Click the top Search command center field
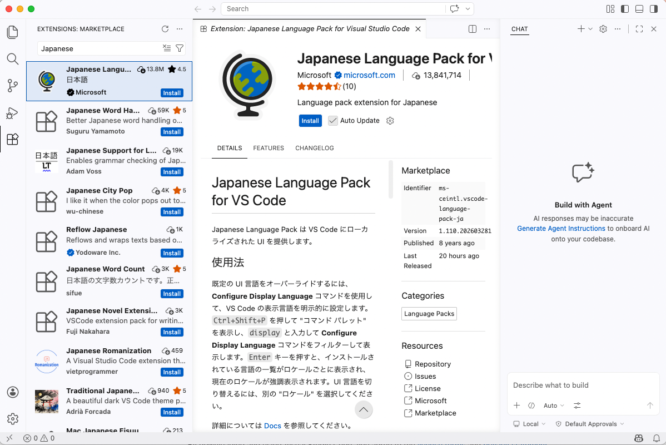666x445 pixels. click(332, 9)
